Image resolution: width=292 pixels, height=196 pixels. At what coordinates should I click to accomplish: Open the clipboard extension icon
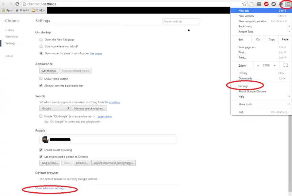point(251,4)
